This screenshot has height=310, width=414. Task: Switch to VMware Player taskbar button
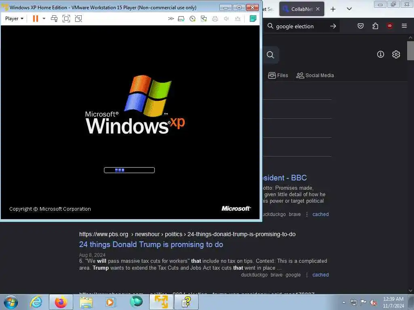tap(161, 302)
